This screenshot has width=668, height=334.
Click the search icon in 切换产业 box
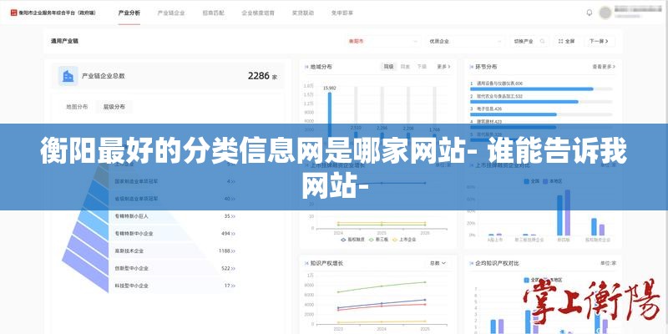tap(542, 41)
